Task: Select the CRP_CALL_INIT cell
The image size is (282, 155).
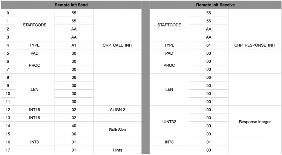Action: (x=116, y=45)
